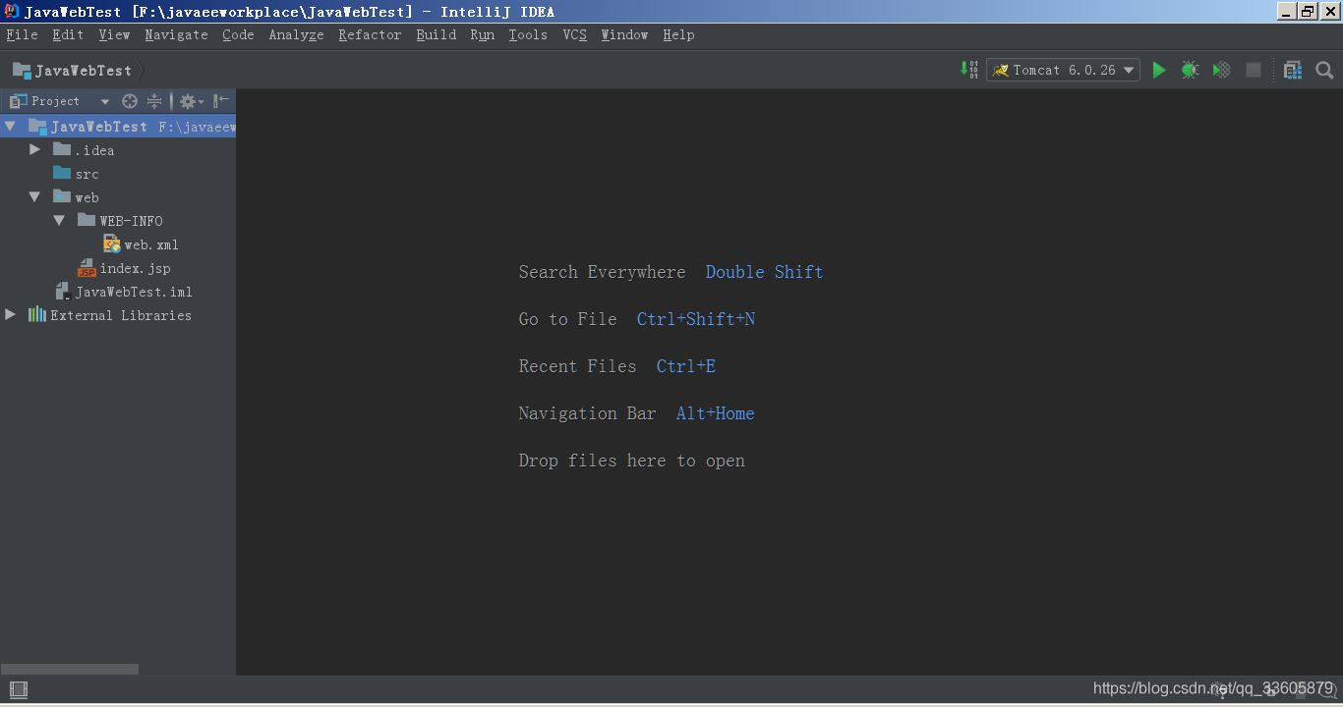The image size is (1343, 707).
Task: Open the Run menu
Action: 482,34
